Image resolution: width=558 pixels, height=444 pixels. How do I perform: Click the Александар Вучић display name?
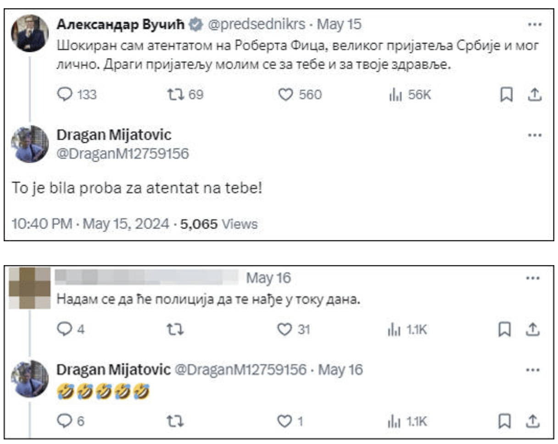click(x=121, y=24)
